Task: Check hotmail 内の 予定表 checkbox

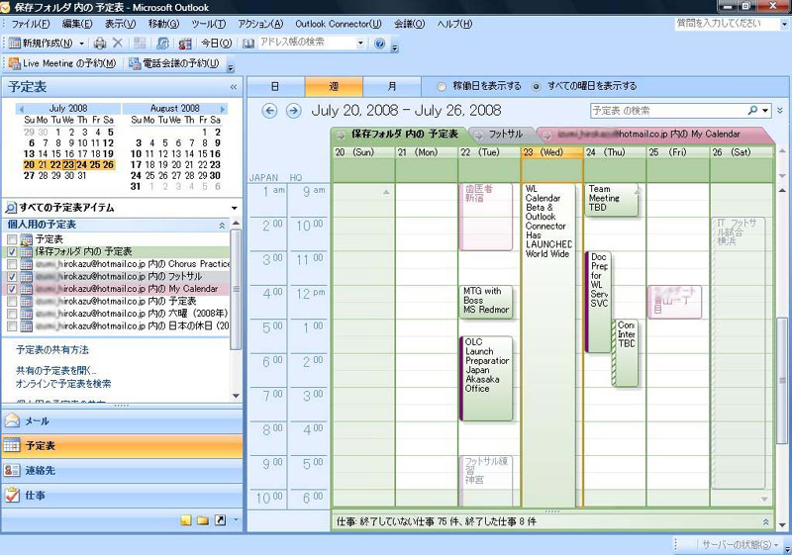Action: tap(12, 301)
